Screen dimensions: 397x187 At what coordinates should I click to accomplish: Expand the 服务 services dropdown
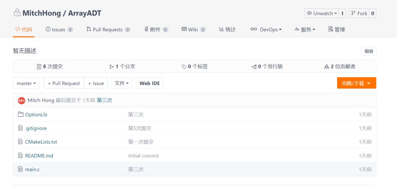point(305,29)
